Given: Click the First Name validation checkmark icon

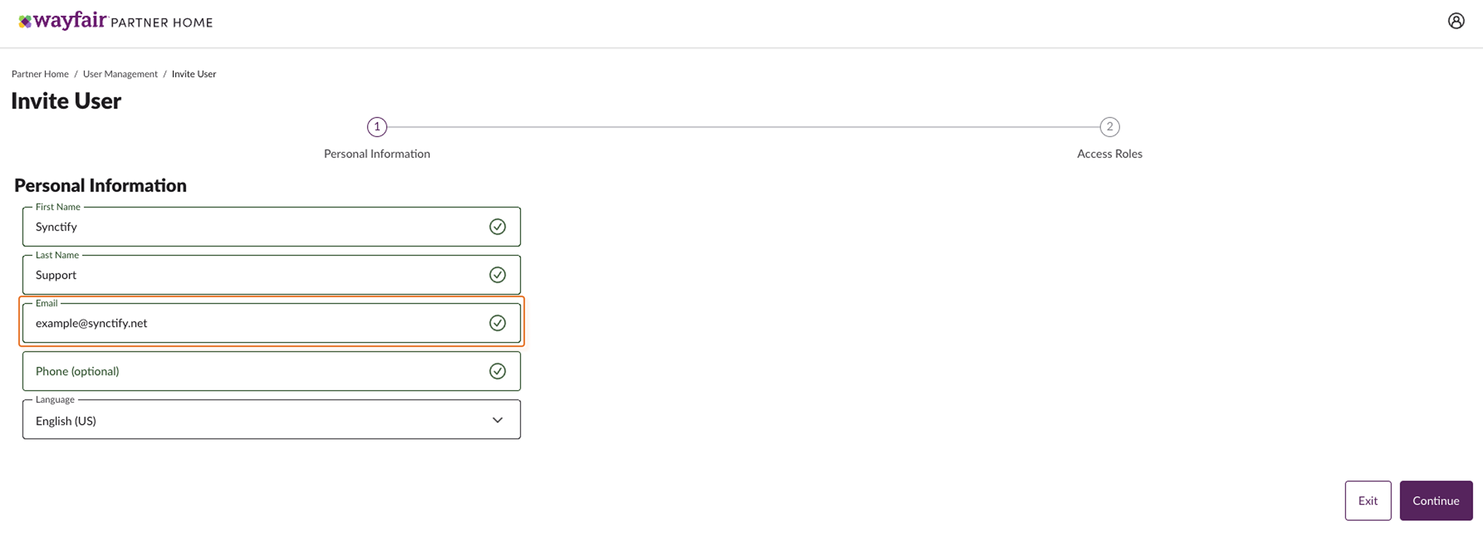Looking at the screenshot, I should point(497,227).
